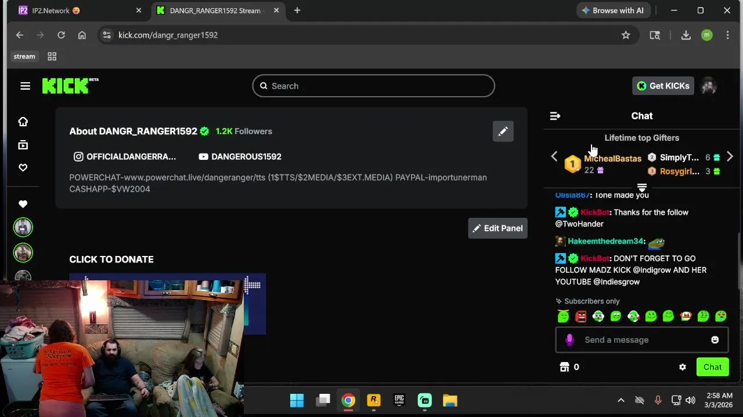
Task: Close the IP2.Network tab
Action: (x=139, y=10)
